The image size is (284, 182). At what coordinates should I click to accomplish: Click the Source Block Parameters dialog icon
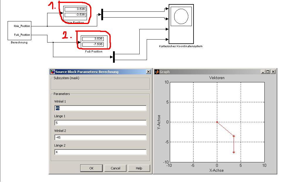(x=52, y=72)
